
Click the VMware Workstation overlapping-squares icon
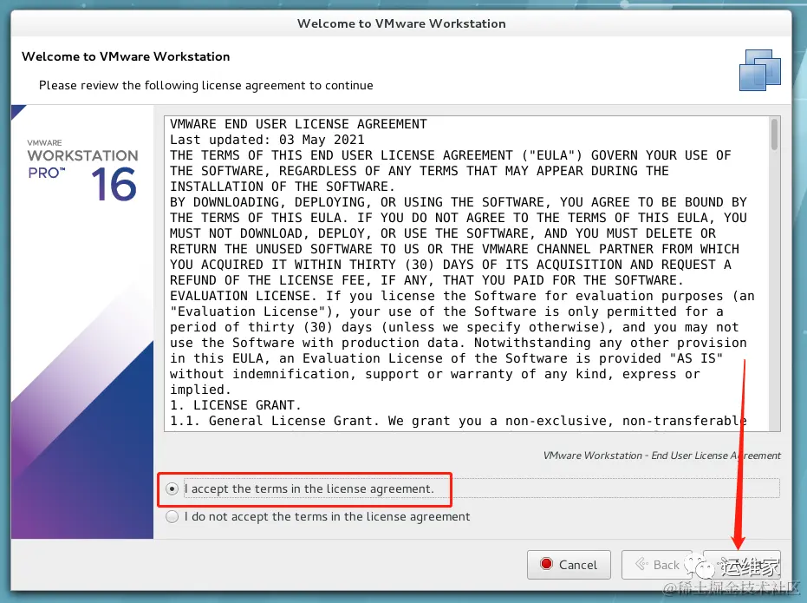tap(759, 70)
